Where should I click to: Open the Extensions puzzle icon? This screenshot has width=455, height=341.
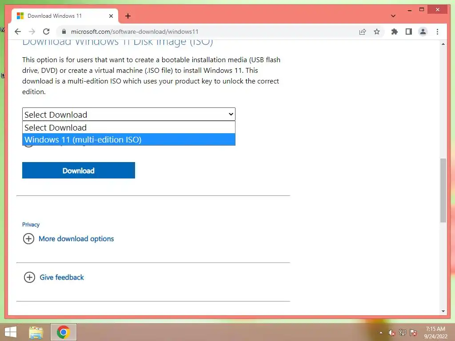coord(395,32)
